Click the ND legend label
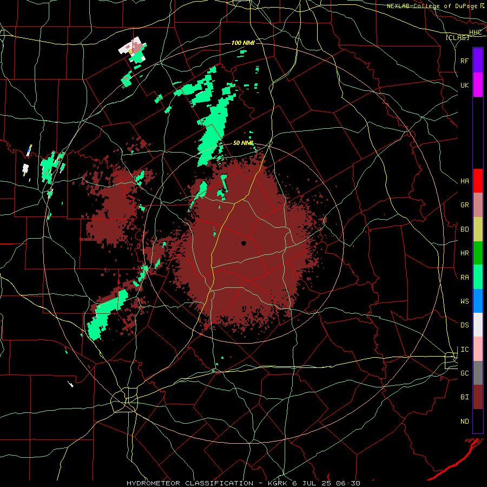This screenshot has height=487, width=487. [464, 421]
